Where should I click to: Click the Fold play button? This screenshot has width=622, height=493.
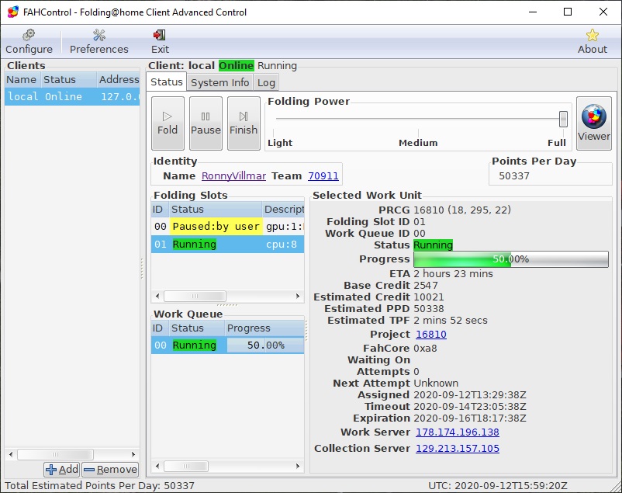pyautogui.click(x=168, y=123)
